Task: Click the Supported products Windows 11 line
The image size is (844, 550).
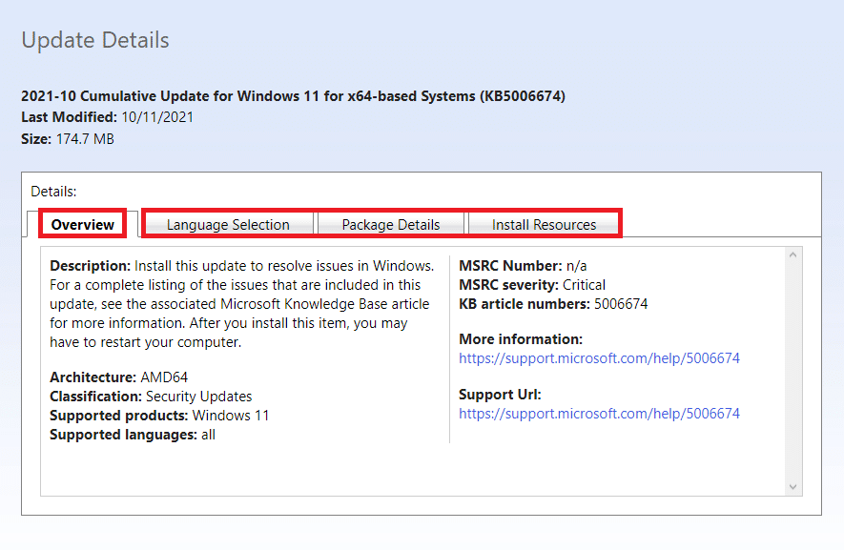Action: point(159,415)
